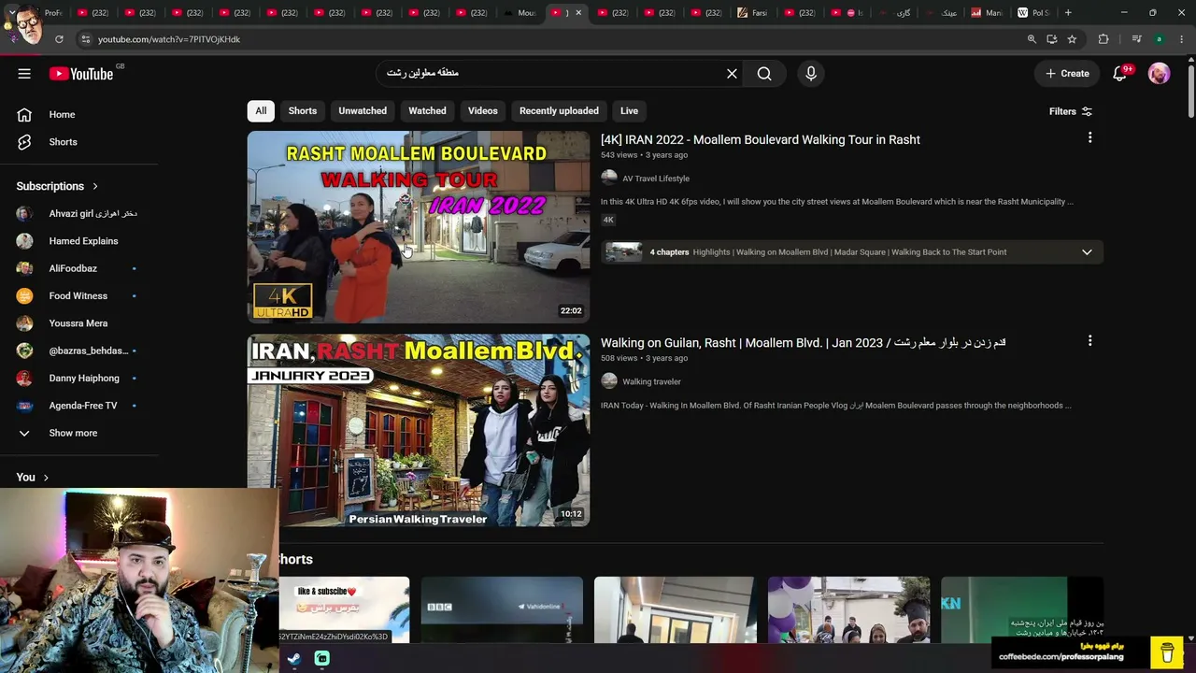The height and width of the screenshot is (673, 1196).
Task: Play the January 2023 Moallem Blvd. thumbnail
Action: [x=419, y=430]
